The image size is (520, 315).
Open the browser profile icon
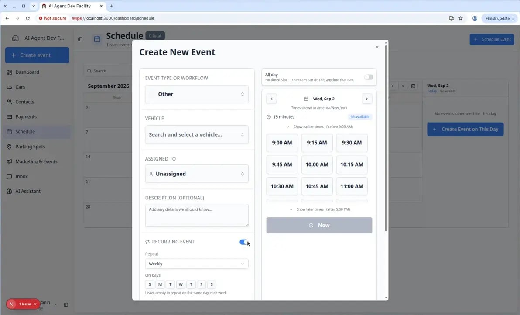click(475, 19)
